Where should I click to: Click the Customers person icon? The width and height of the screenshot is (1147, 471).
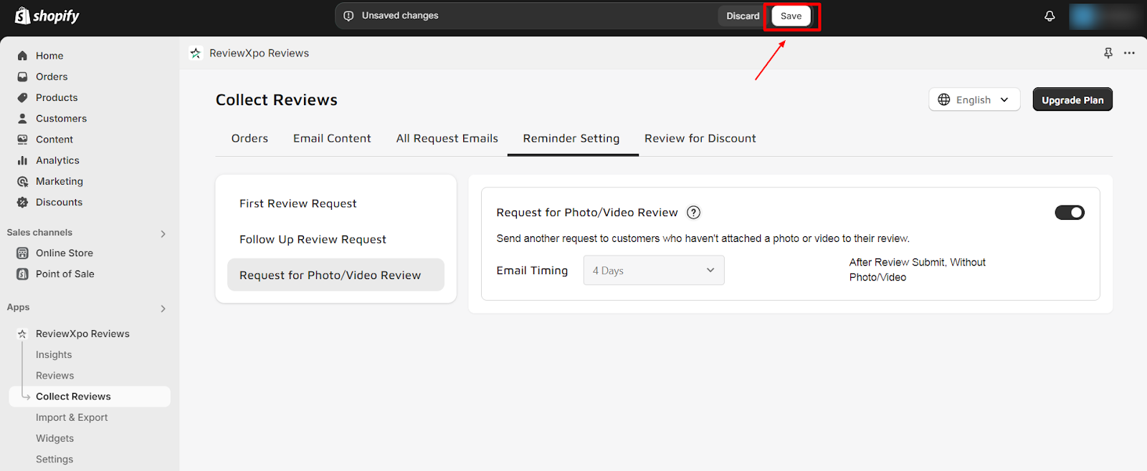click(22, 118)
